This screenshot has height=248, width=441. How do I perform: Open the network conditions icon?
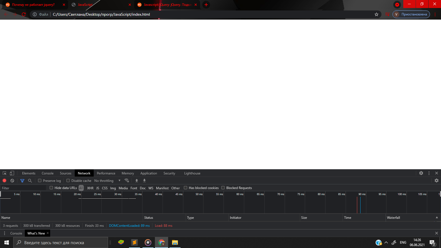[127, 181]
